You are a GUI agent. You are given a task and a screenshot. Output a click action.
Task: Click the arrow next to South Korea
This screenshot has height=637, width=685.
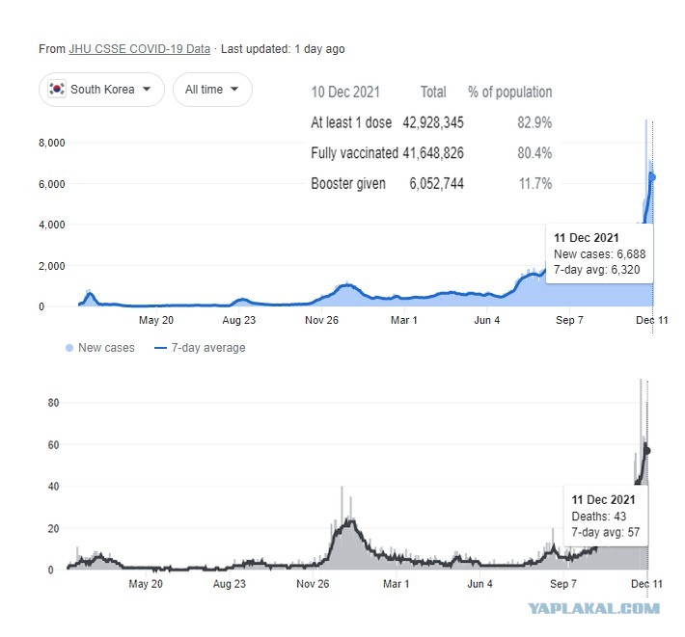click(147, 89)
